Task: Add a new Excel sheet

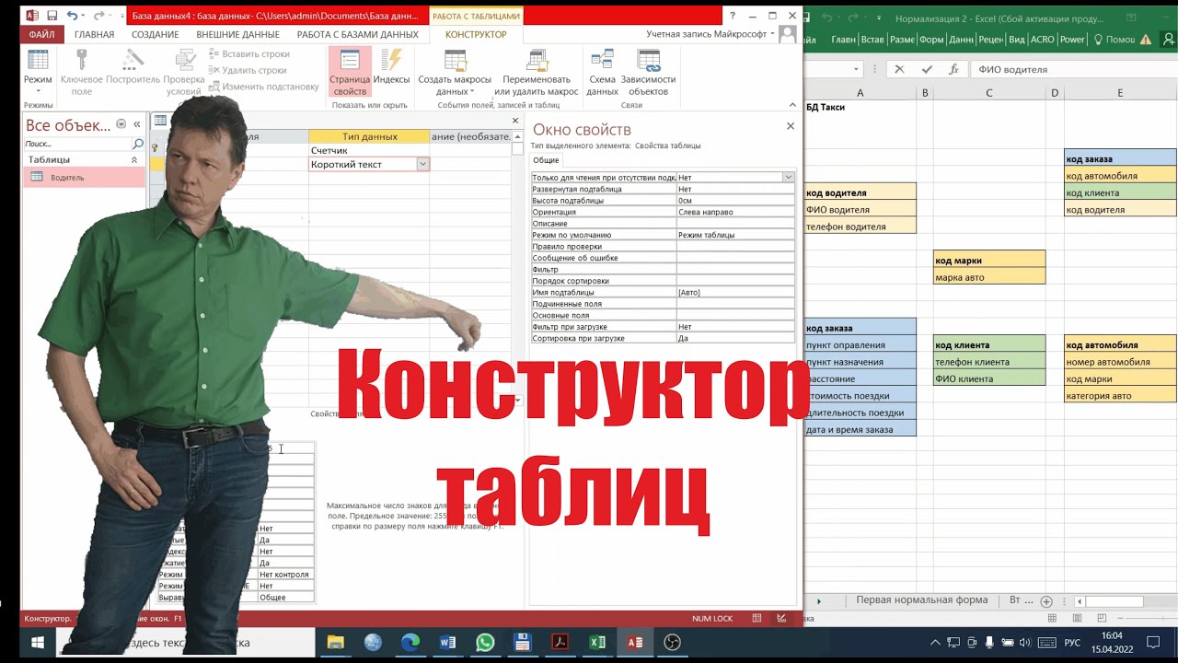Action: click(1046, 601)
